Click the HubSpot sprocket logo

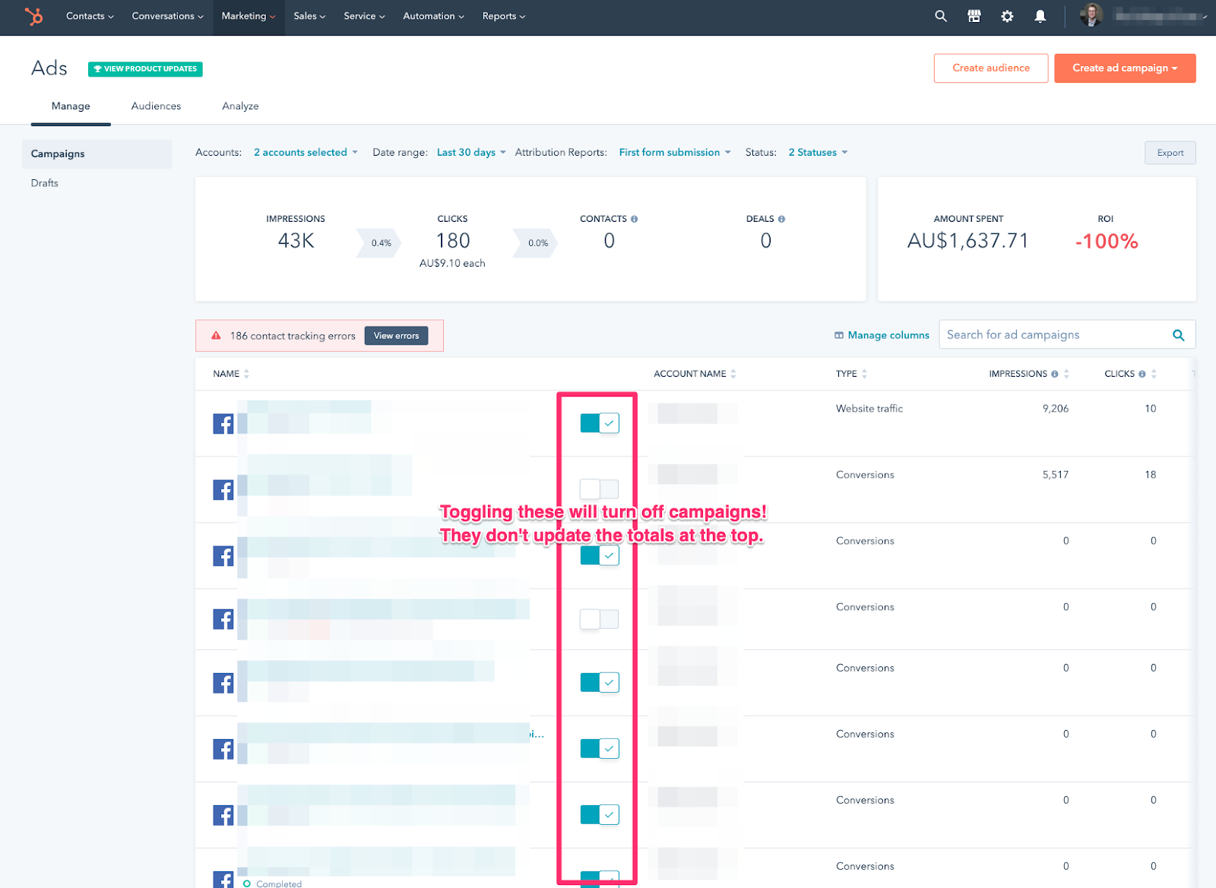point(33,16)
